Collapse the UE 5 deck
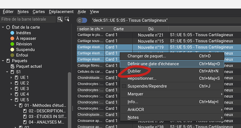 [11, 100]
